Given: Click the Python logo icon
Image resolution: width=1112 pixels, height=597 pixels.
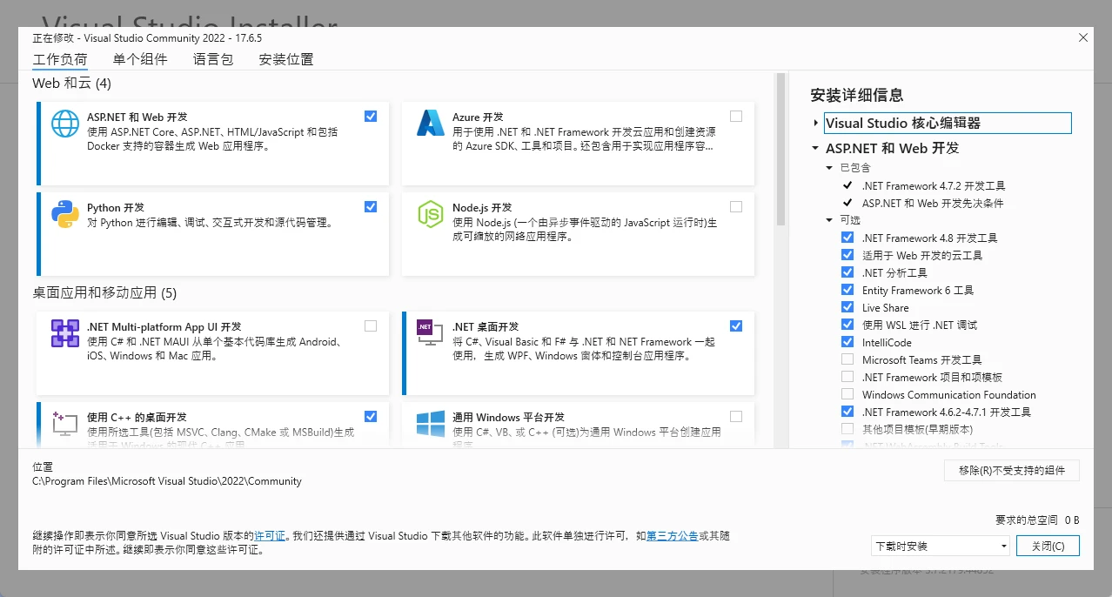Looking at the screenshot, I should [65, 214].
